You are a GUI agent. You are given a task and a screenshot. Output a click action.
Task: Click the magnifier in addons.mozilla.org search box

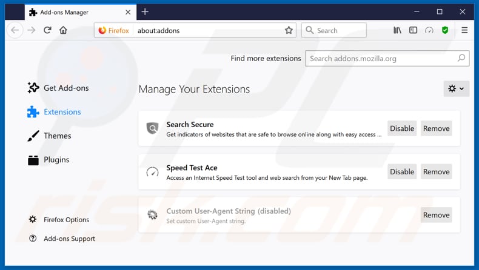pos(461,58)
